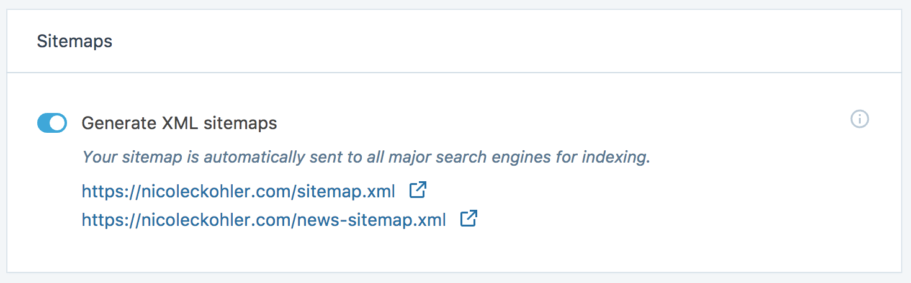Image resolution: width=911 pixels, height=283 pixels.
Task: Turn off the sitemaps toggle switch
Action: [x=52, y=123]
